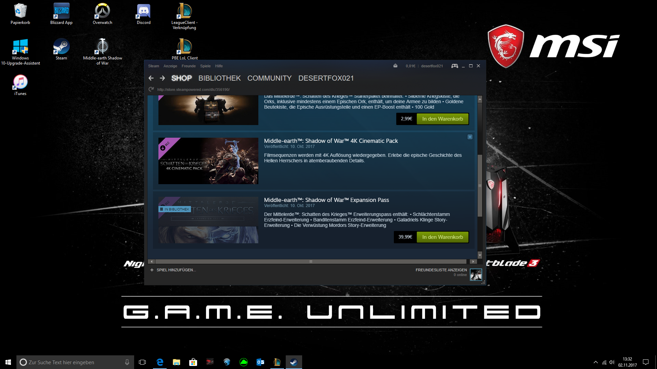Image resolution: width=657 pixels, height=369 pixels.
Task: Open Steam notifications inbox envelope icon
Action: [395, 66]
